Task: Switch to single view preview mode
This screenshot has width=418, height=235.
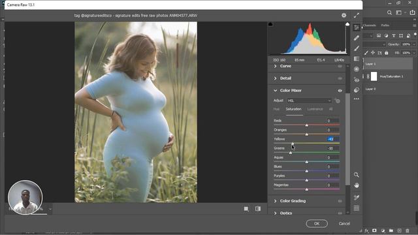Action: [x=246, y=209]
